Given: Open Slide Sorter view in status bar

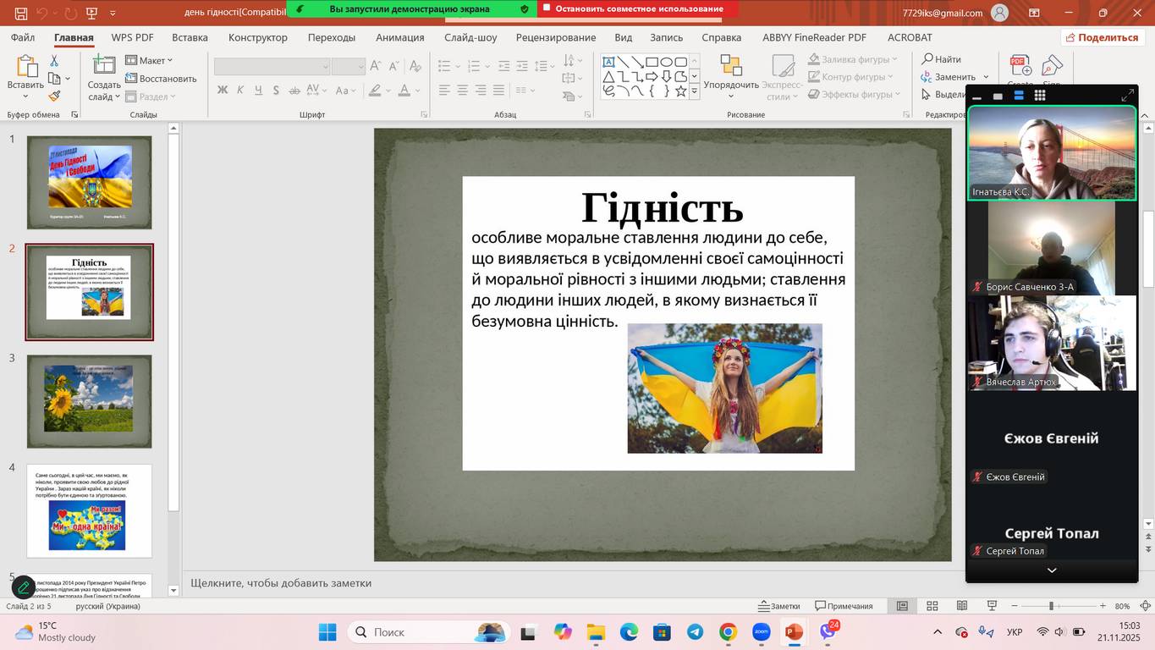Looking at the screenshot, I should pos(932,606).
